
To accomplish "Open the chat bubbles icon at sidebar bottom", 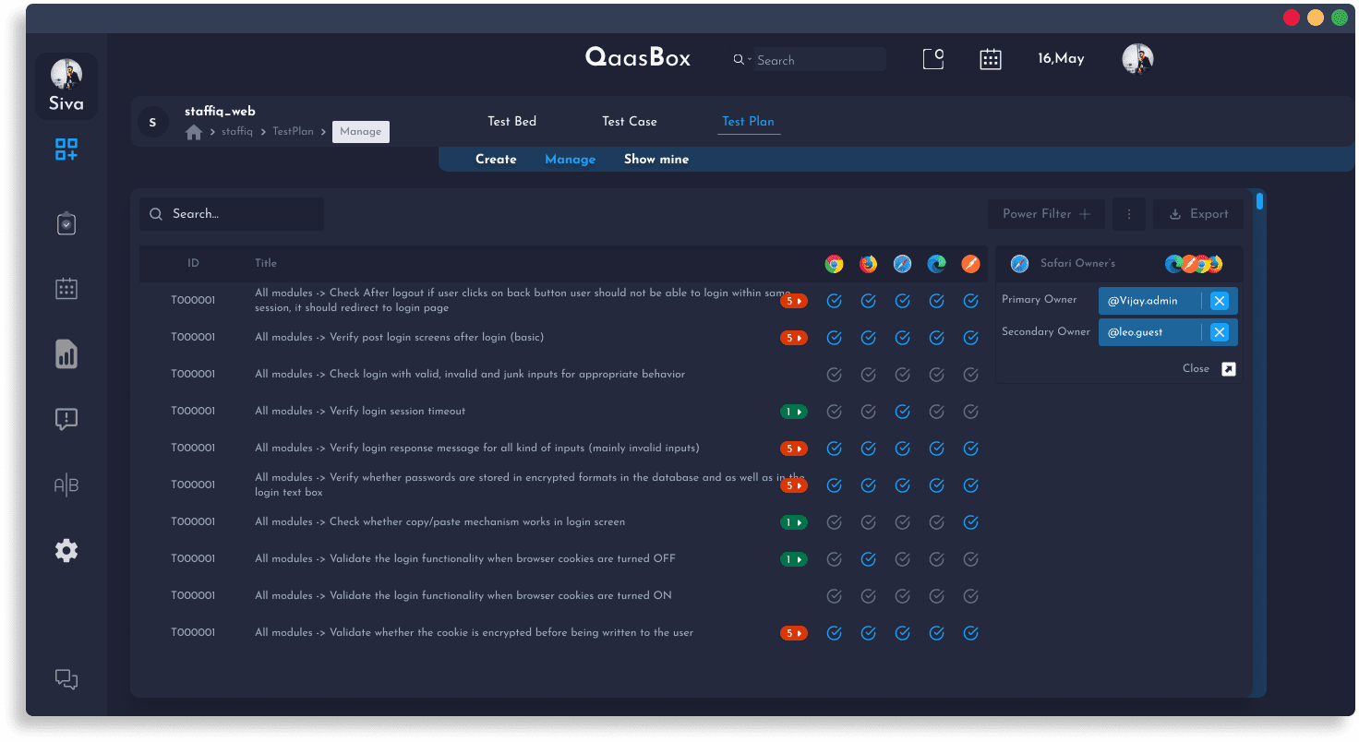I will [66, 679].
